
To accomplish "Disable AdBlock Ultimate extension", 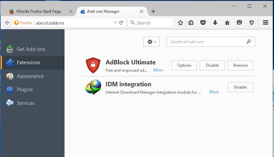I will coord(212,65).
